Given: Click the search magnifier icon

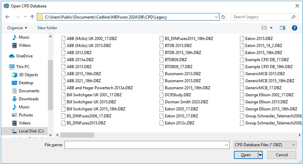Looking at the screenshot, I should (293, 17).
